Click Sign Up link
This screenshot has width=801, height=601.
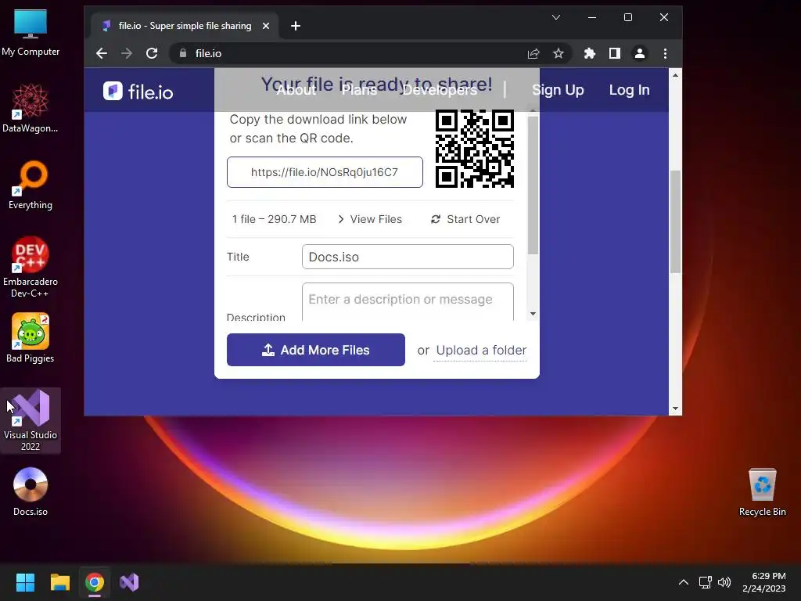pos(558,90)
